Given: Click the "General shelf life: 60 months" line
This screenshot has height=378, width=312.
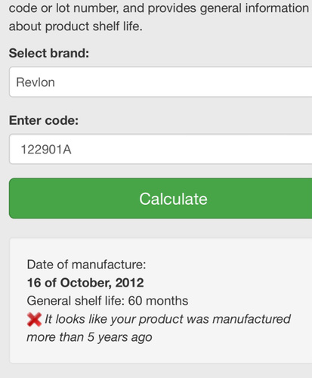Looking at the screenshot, I should tap(107, 301).
